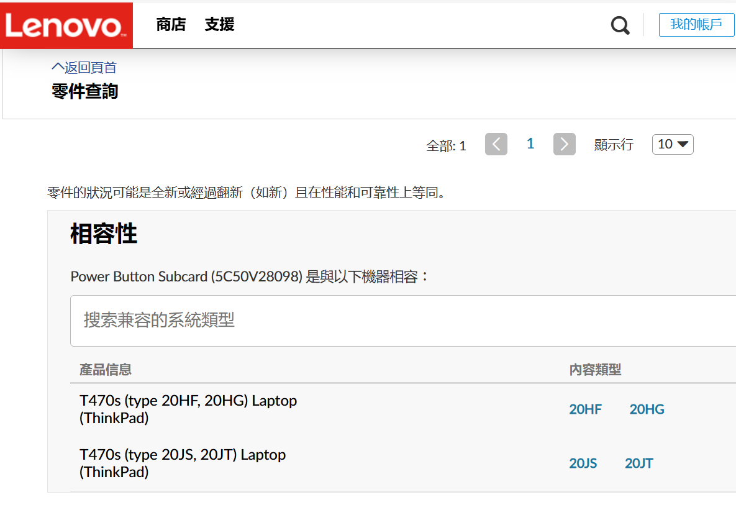Screen dimensions: 736x515
Task: Click the 相容性 heading
Action: (x=104, y=234)
